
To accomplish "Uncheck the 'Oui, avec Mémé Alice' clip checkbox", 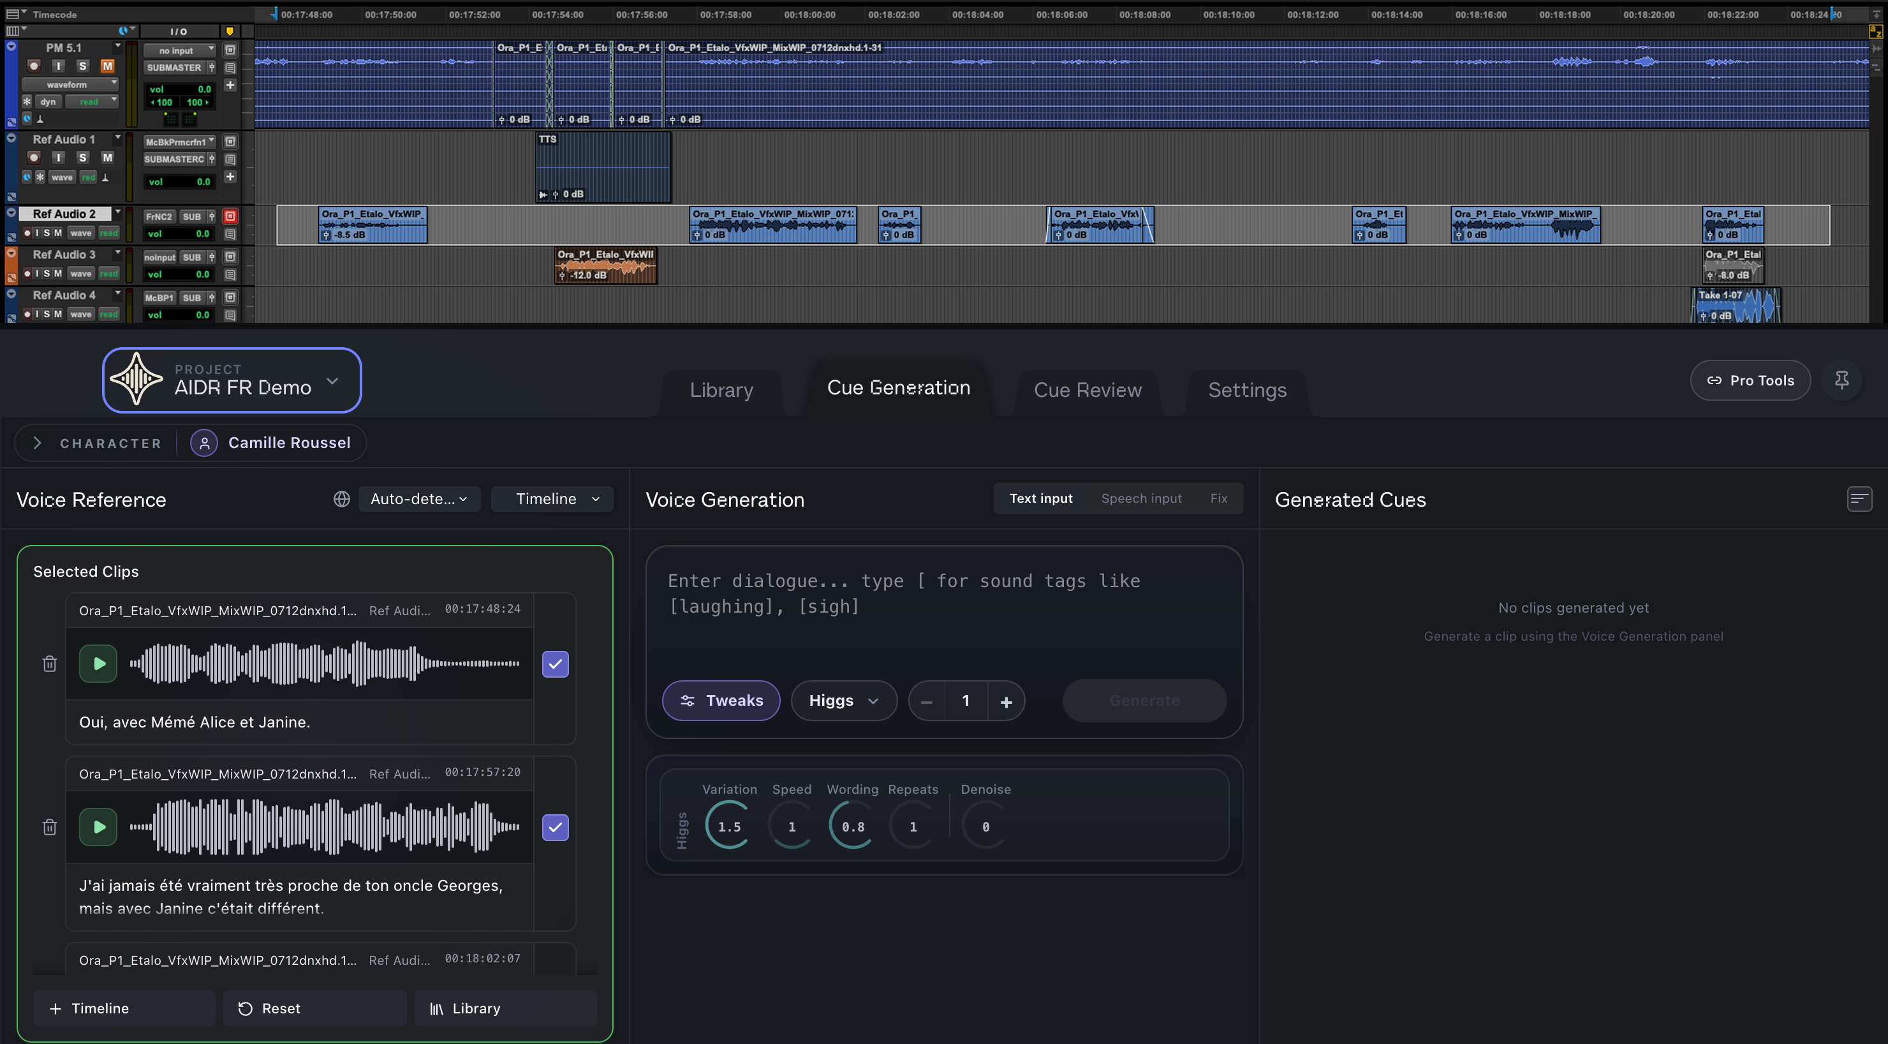I will (555, 664).
